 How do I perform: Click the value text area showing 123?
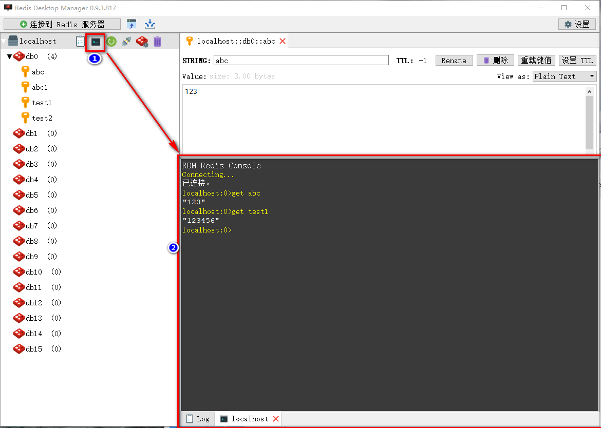point(384,119)
